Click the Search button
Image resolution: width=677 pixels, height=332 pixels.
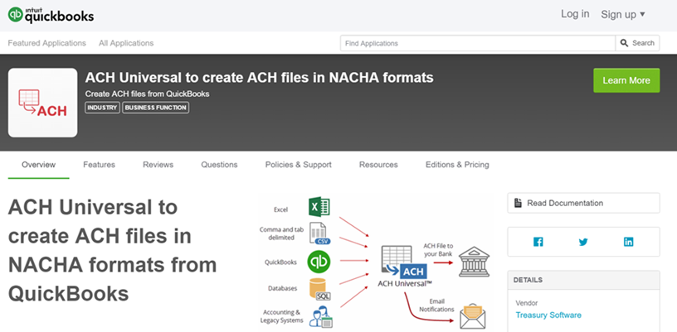coord(637,43)
